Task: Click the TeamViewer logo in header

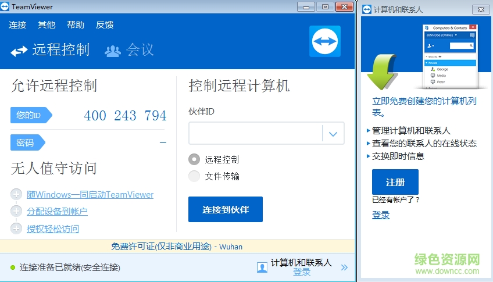Action: [x=325, y=41]
